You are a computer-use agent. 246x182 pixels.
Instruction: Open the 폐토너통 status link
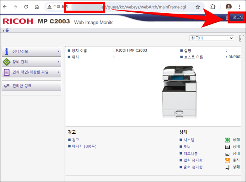pyautogui.click(x=191, y=153)
